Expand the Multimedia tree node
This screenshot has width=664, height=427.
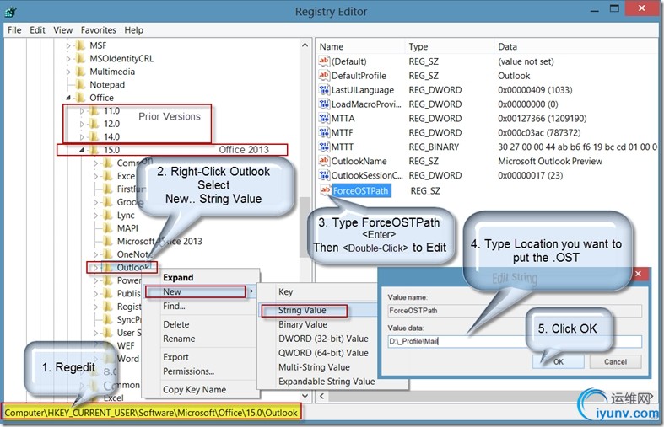coord(68,72)
